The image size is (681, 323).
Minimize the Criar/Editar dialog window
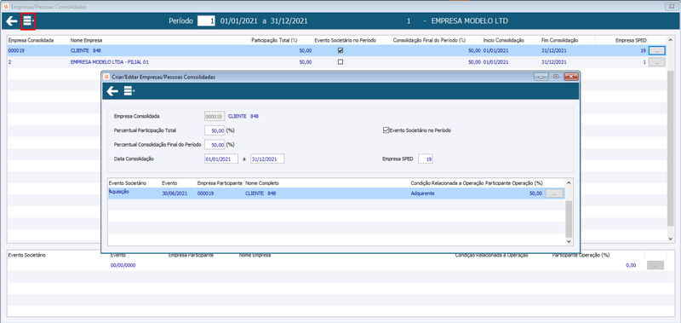[x=541, y=77]
